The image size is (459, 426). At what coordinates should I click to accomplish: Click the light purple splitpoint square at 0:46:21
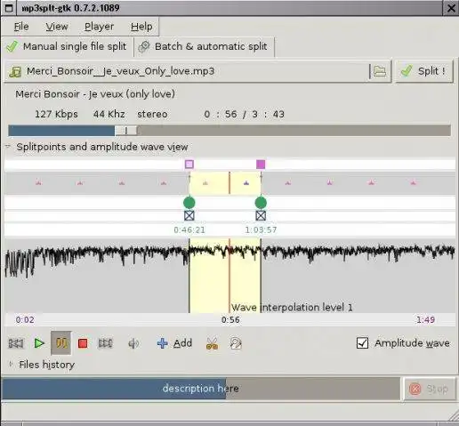[189, 164]
